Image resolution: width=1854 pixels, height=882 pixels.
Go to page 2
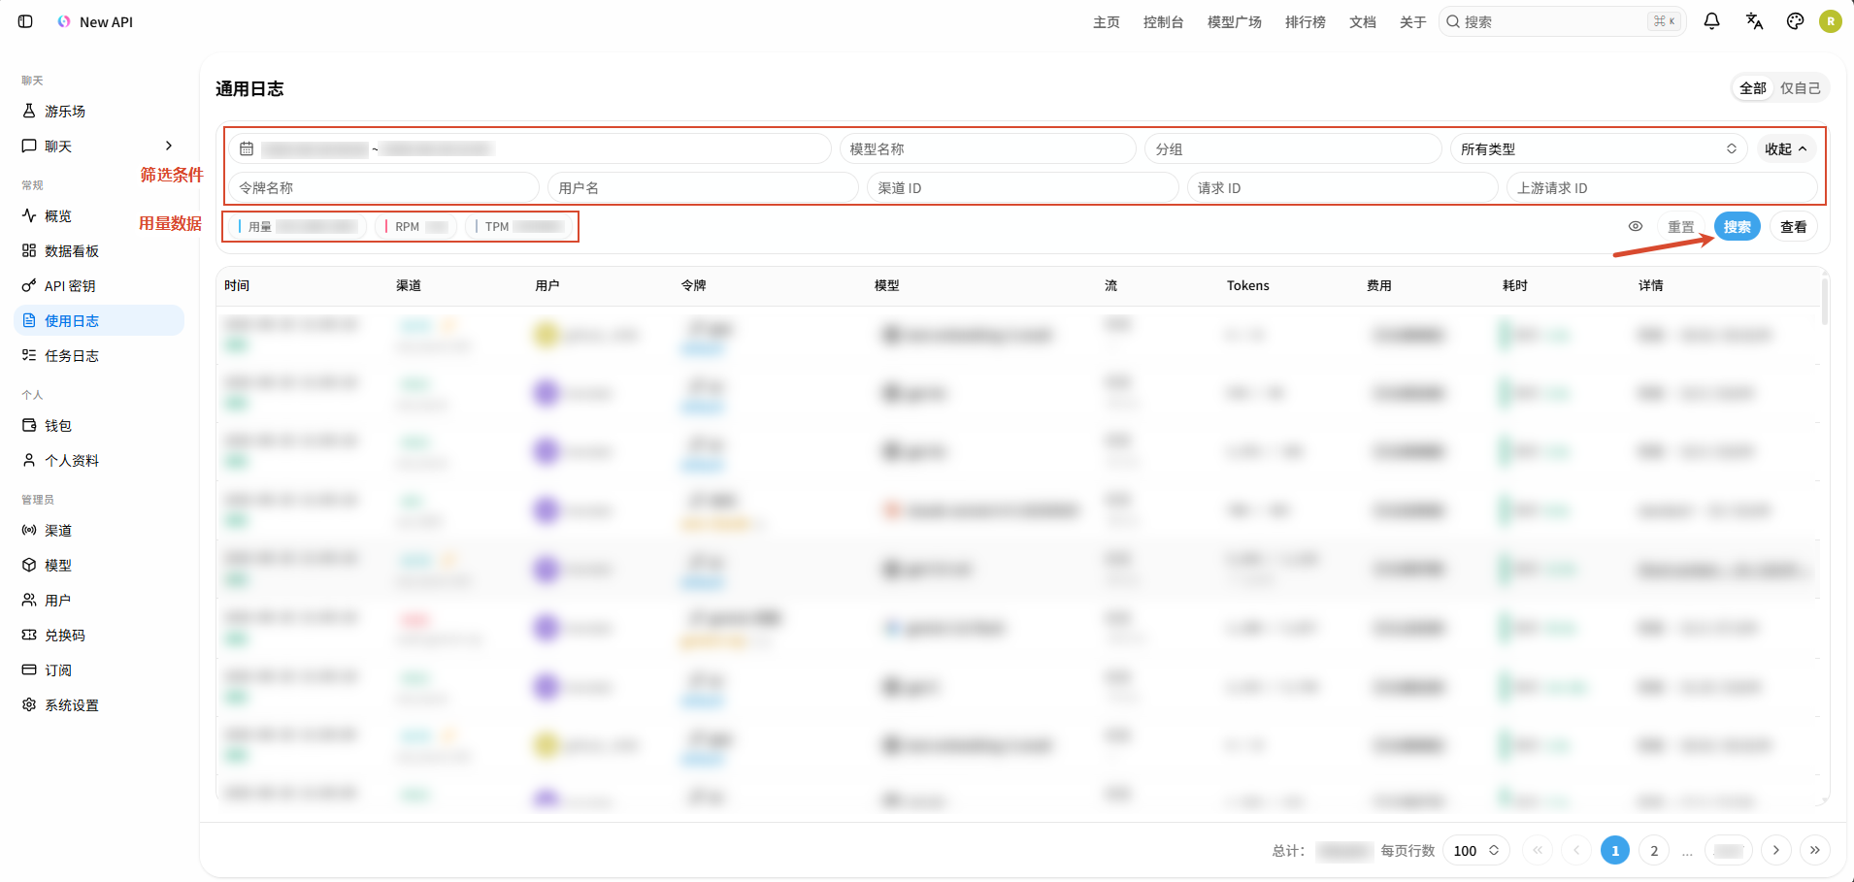click(1654, 851)
